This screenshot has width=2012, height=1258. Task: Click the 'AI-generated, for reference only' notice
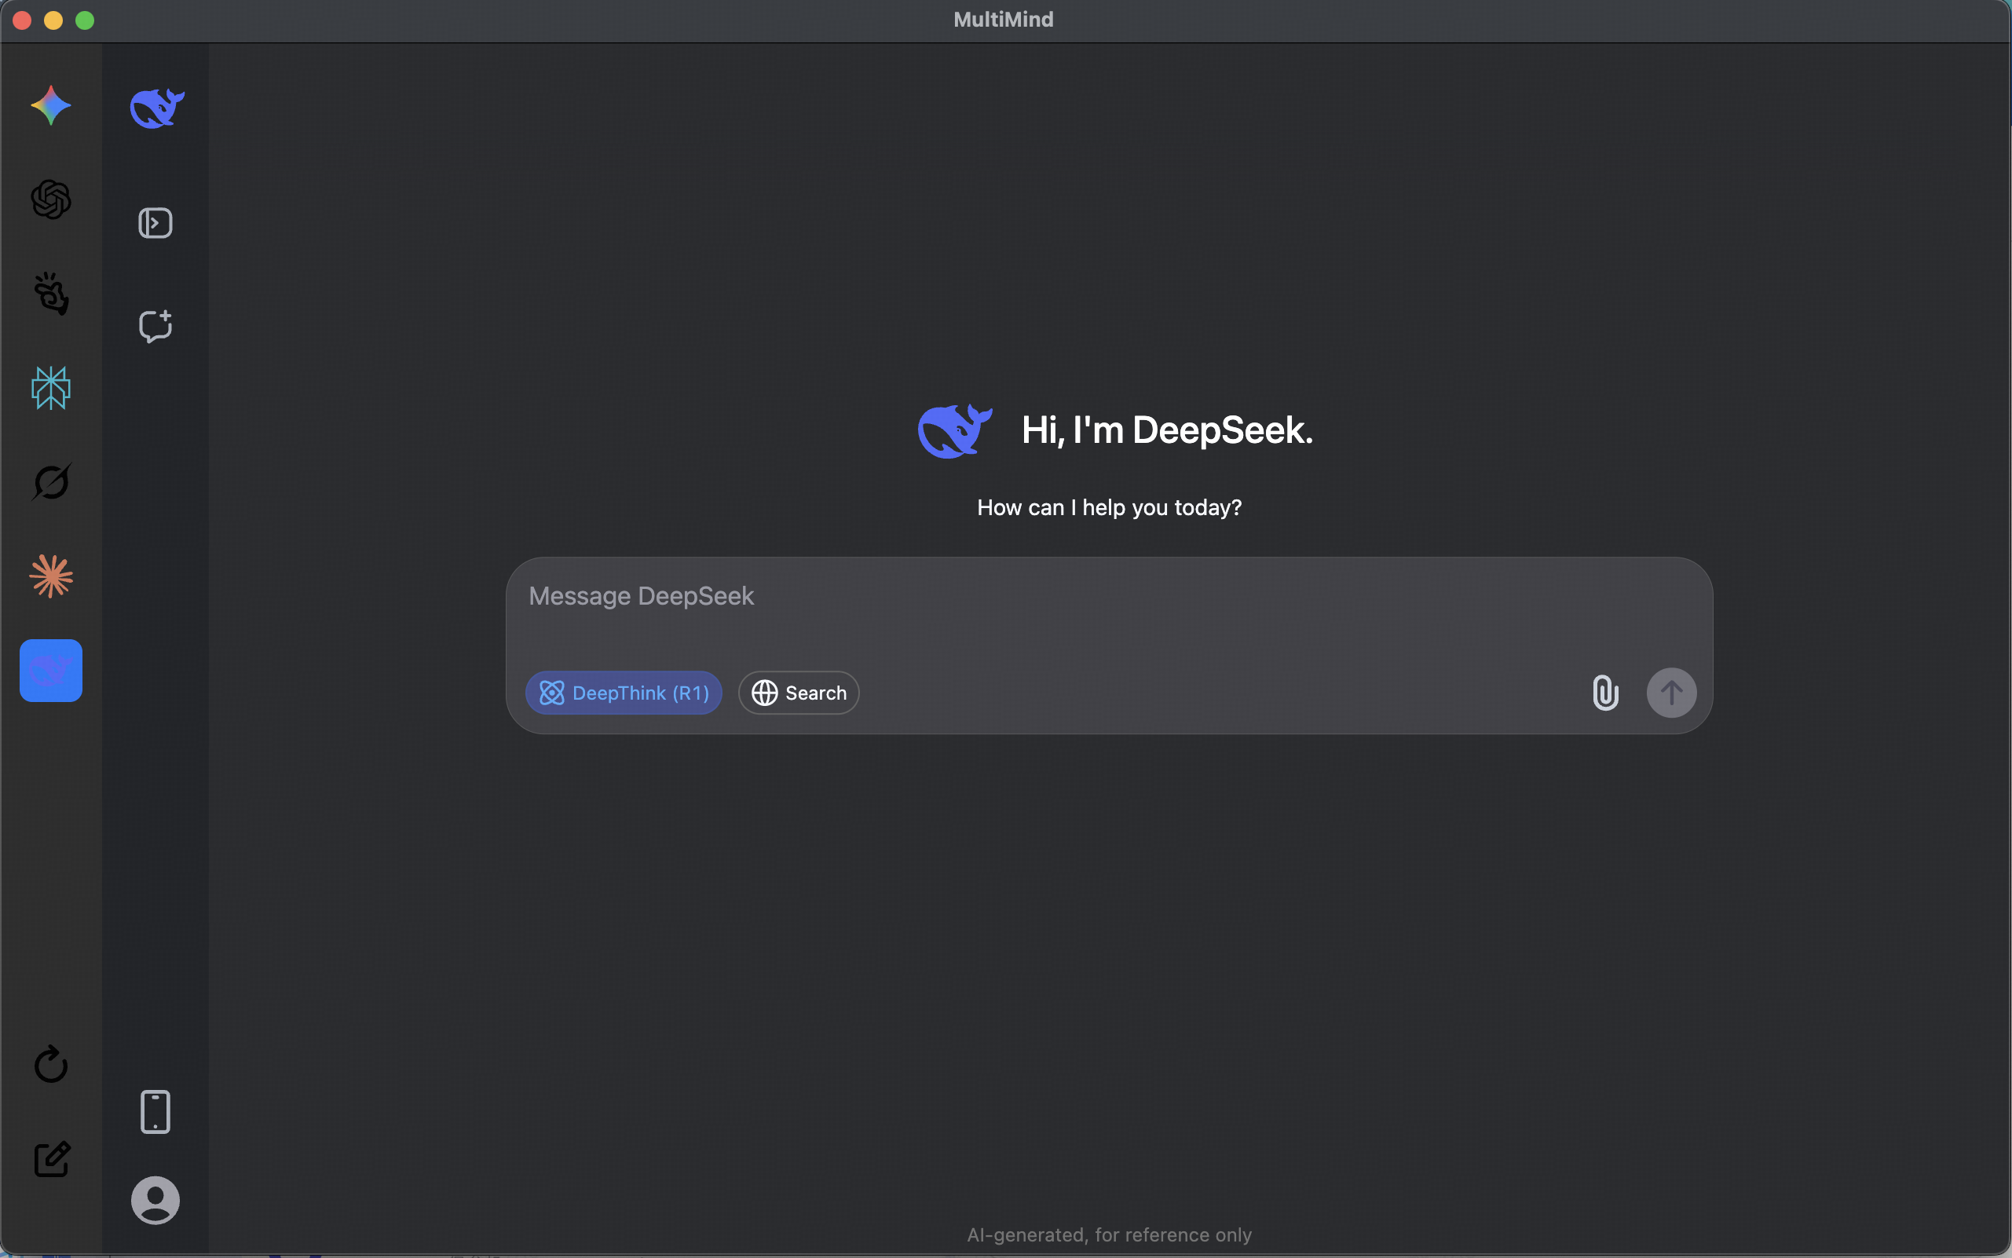pyautogui.click(x=1109, y=1235)
